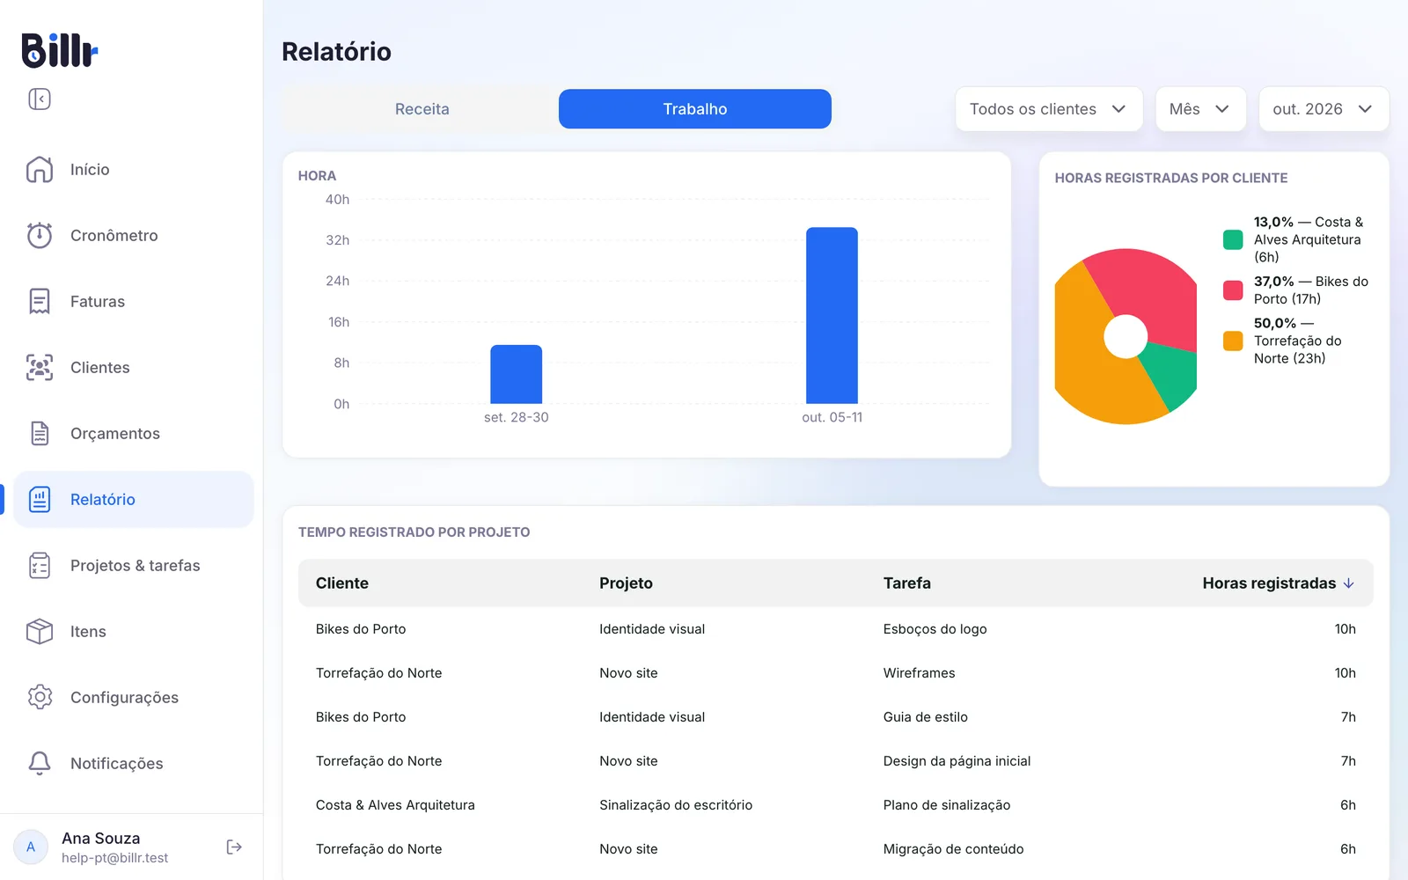The height and width of the screenshot is (880, 1408).
Task: Click the Projeto column header
Action: tap(626, 583)
